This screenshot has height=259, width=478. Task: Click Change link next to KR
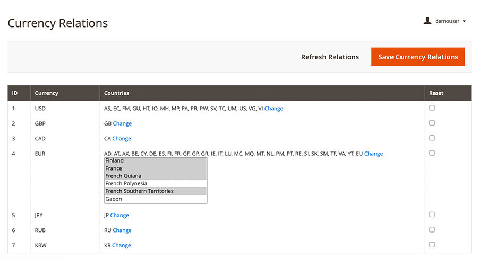pos(122,245)
